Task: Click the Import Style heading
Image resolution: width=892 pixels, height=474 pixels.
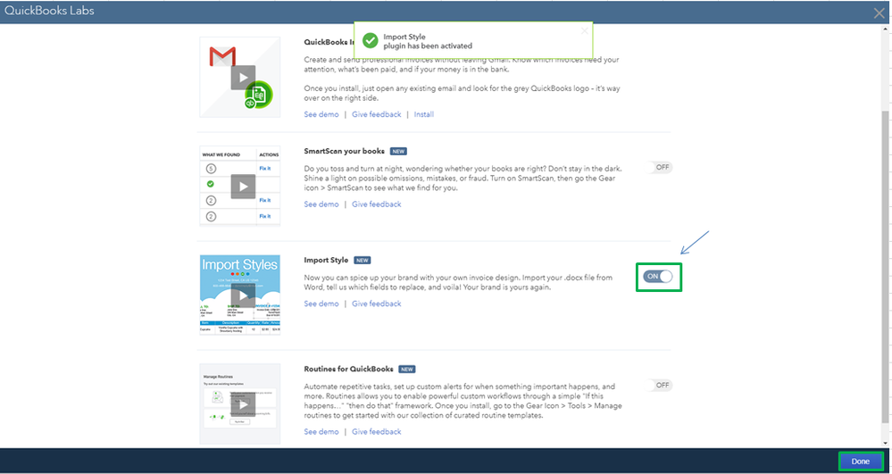Action: click(x=326, y=260)
